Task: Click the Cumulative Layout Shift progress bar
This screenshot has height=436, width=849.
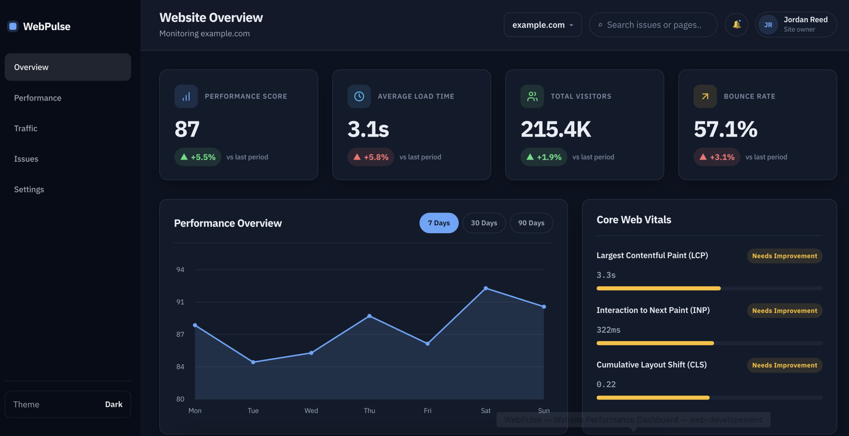Action: tap(709, 398)
